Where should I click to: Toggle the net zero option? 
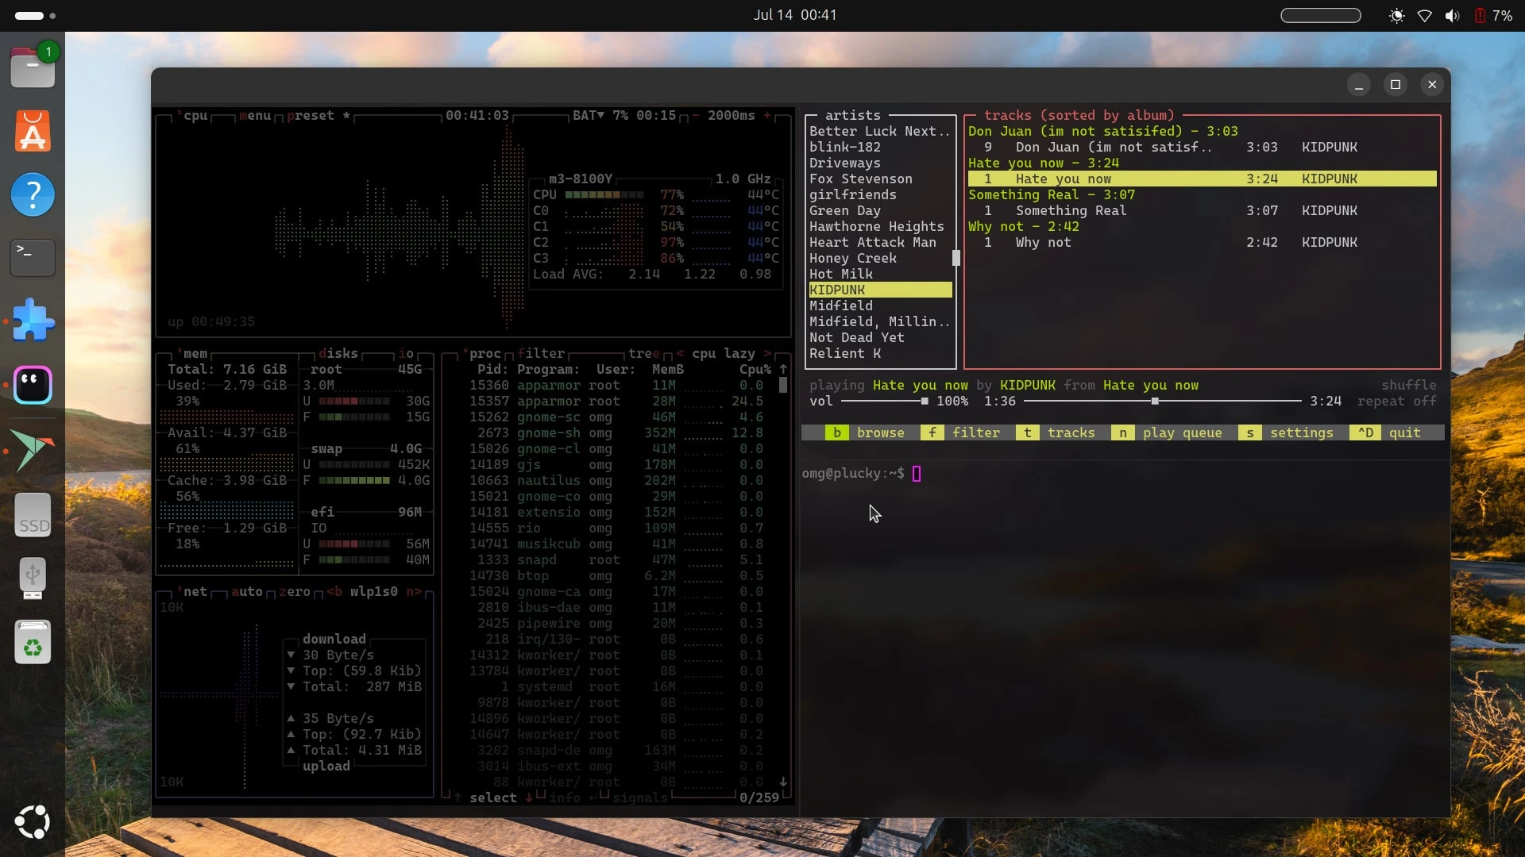tap(295, 592)
